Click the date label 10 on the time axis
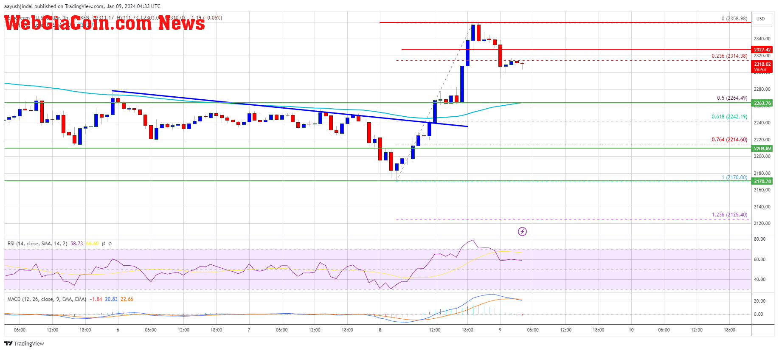 631,330
